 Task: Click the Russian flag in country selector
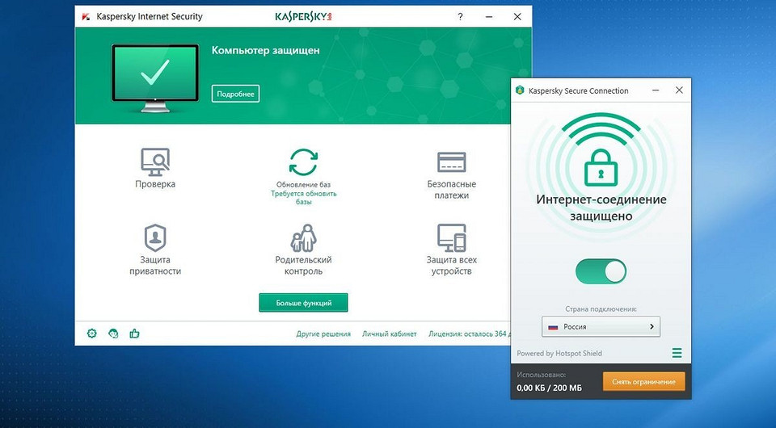(553, 327)
